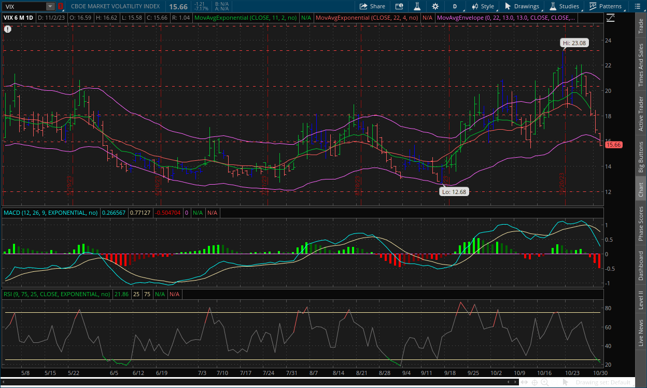Open the VIX symbol dropdown arrow
Screen dimensions: 647x388
[x=50, y=6]
